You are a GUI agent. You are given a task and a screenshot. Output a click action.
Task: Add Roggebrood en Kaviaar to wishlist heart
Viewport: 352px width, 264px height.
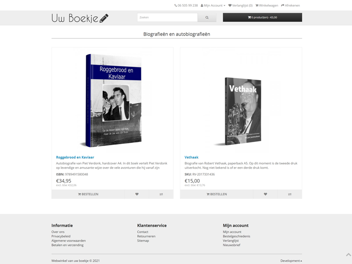(137, 194)
